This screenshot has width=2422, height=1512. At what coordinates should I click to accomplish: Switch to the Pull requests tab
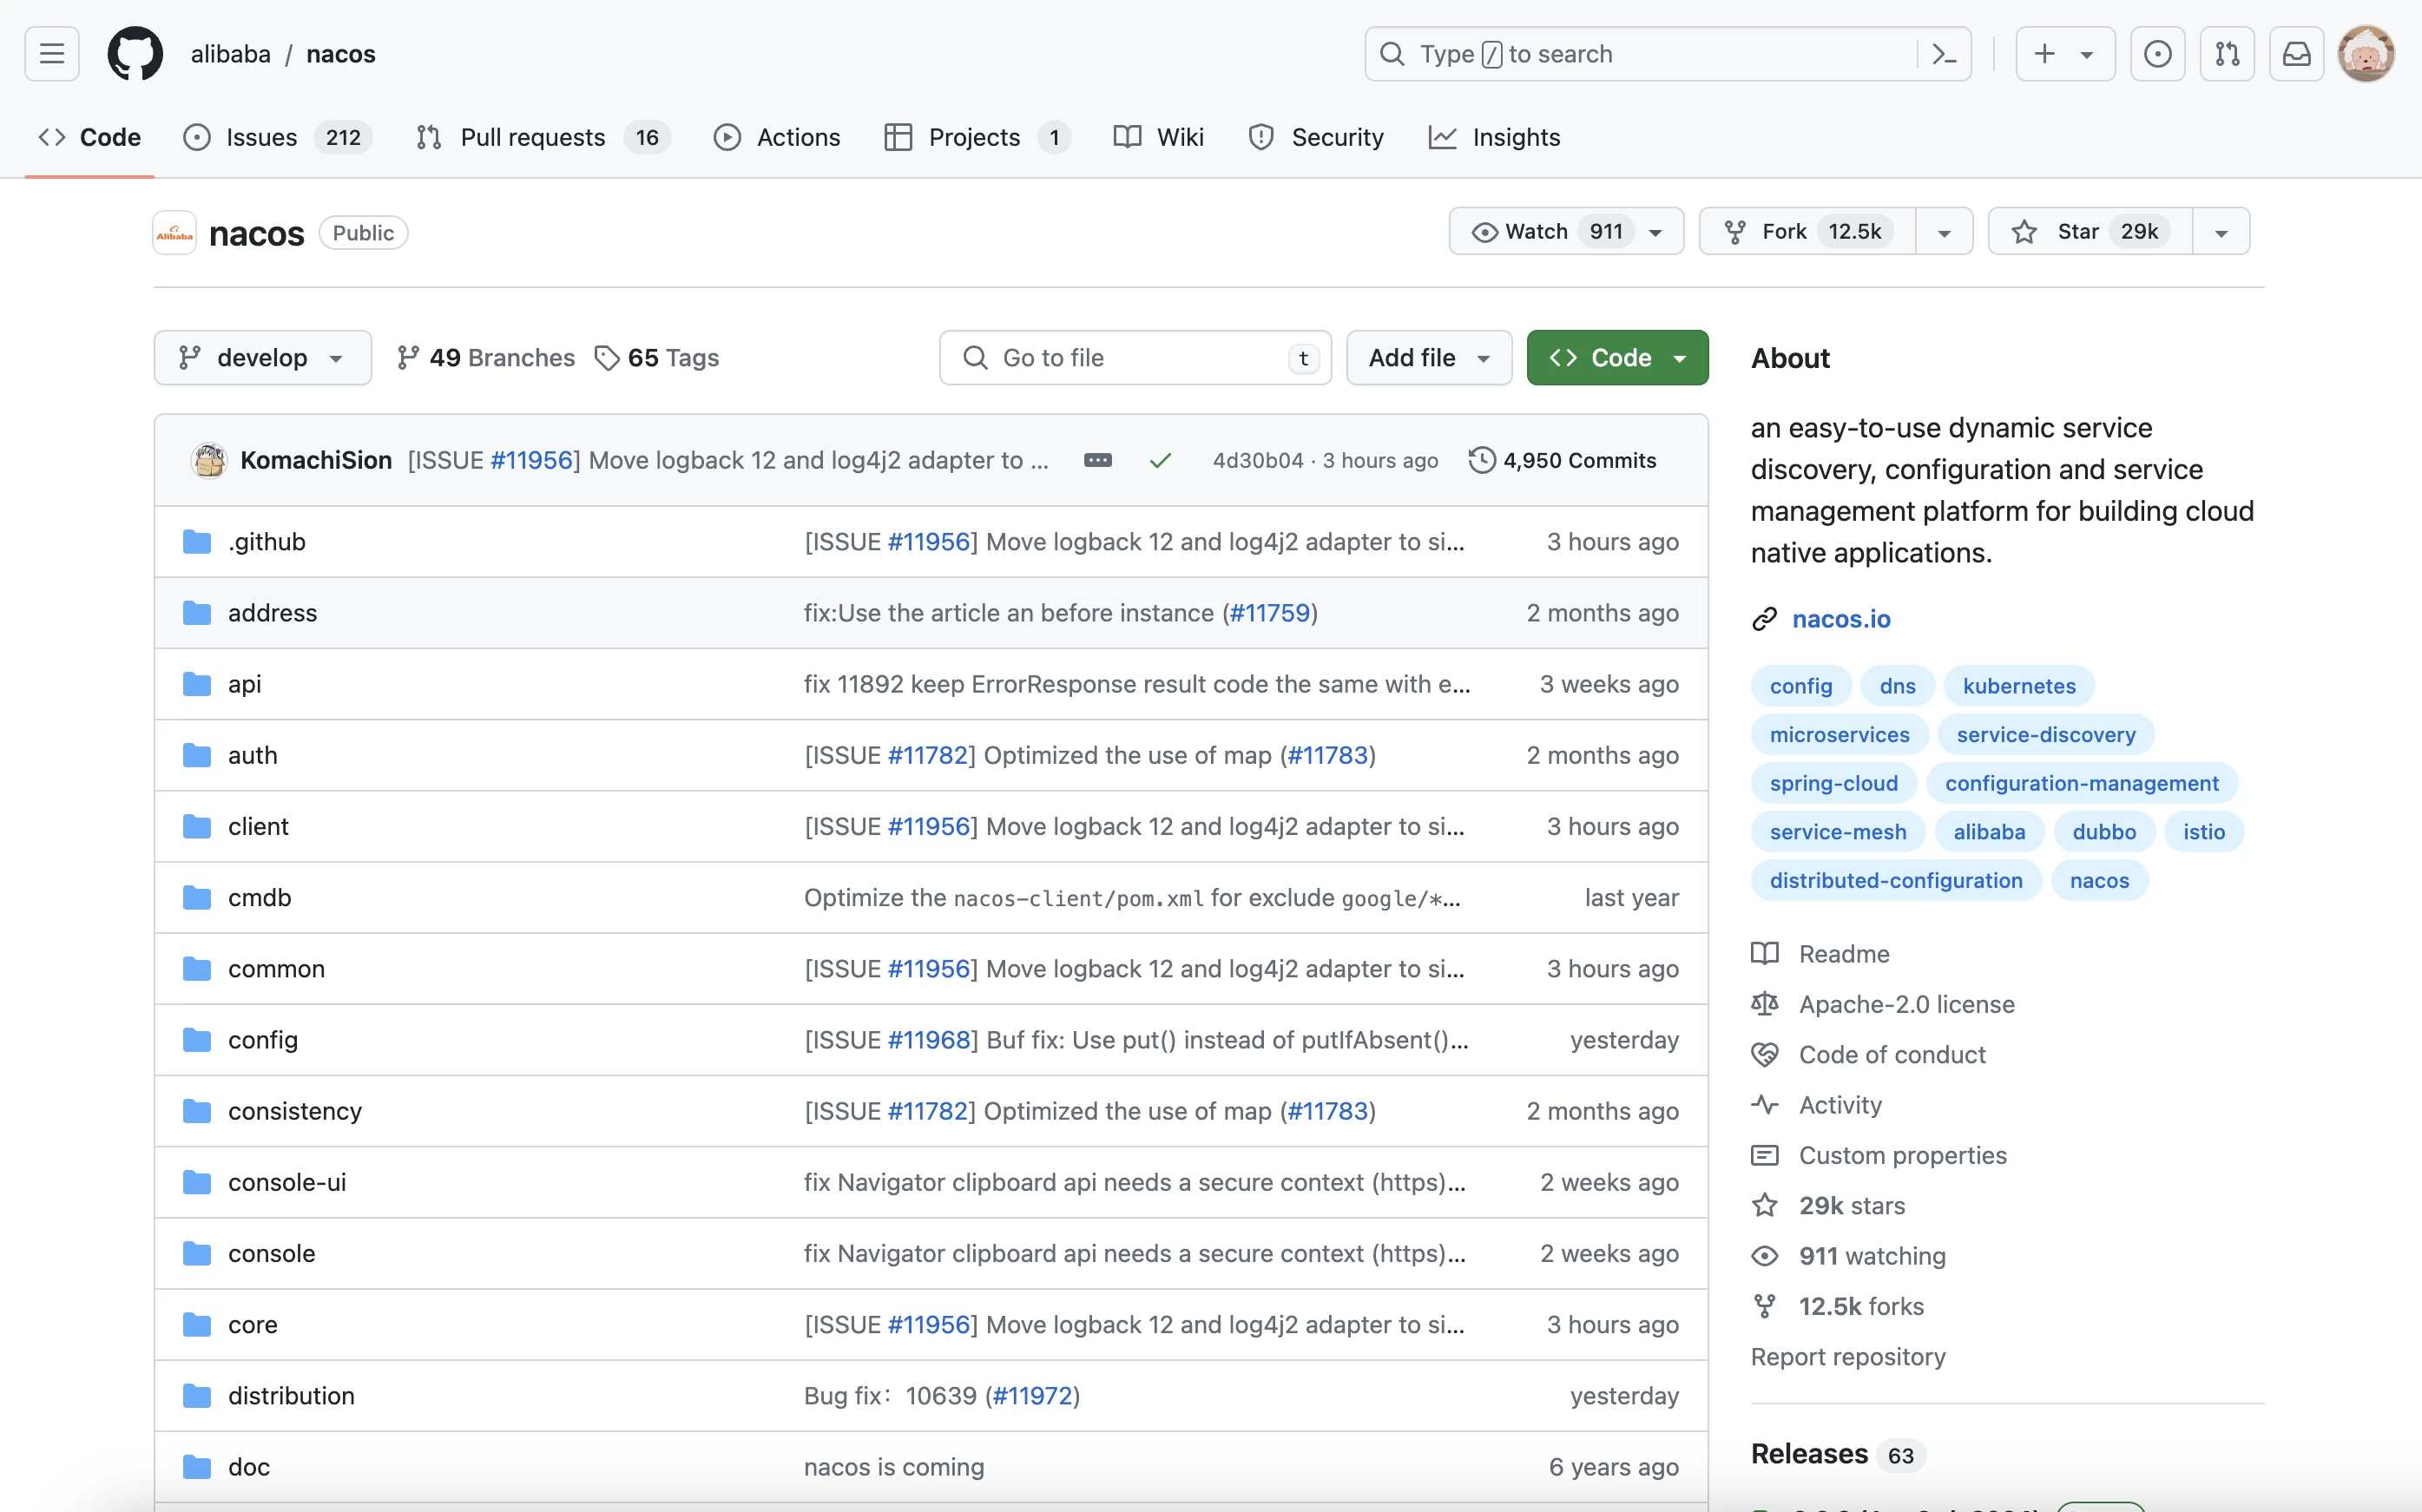click(x=542, y=137)
